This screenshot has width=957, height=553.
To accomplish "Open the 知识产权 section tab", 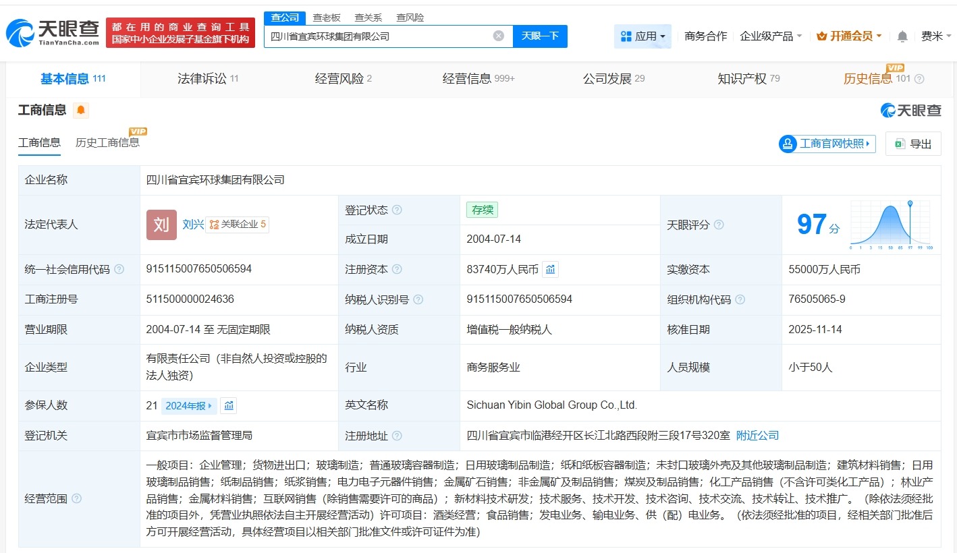I will tap(742, 79).
